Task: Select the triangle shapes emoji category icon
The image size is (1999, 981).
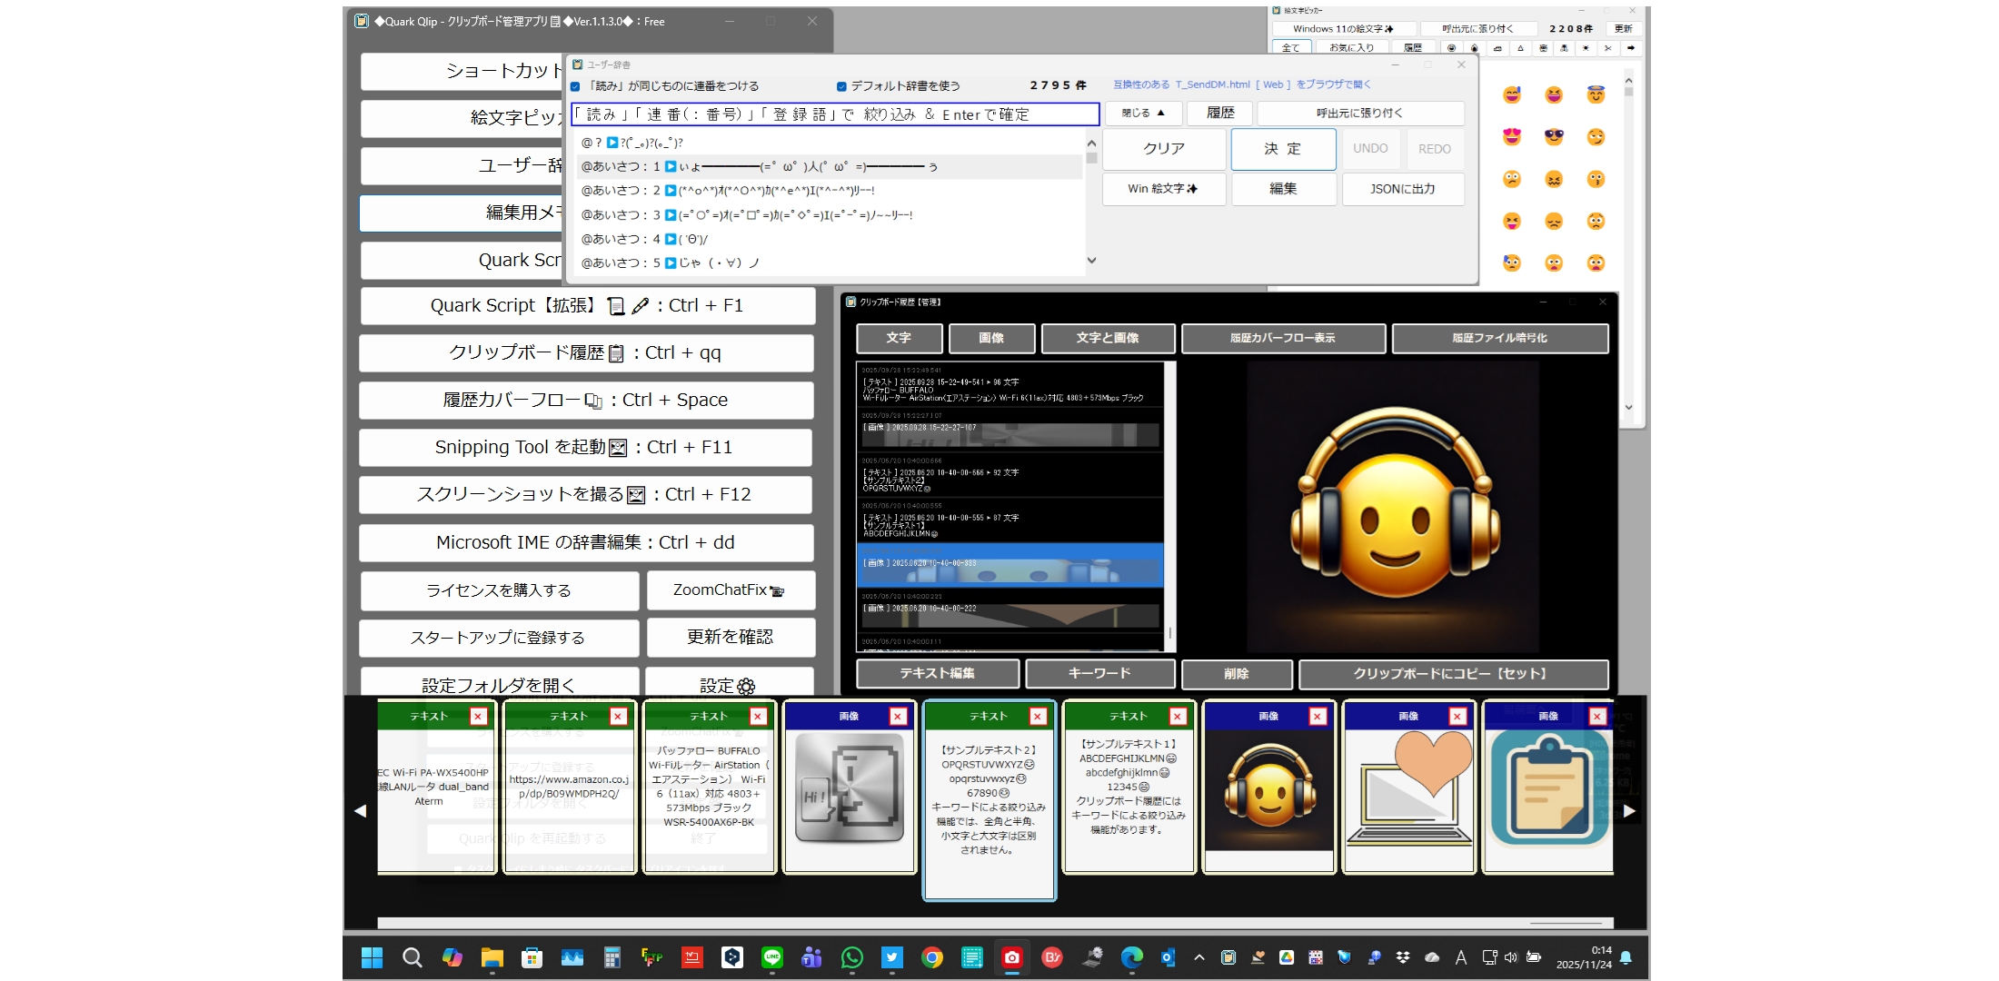Action: pyautogui.click(x=1519, y=47)
